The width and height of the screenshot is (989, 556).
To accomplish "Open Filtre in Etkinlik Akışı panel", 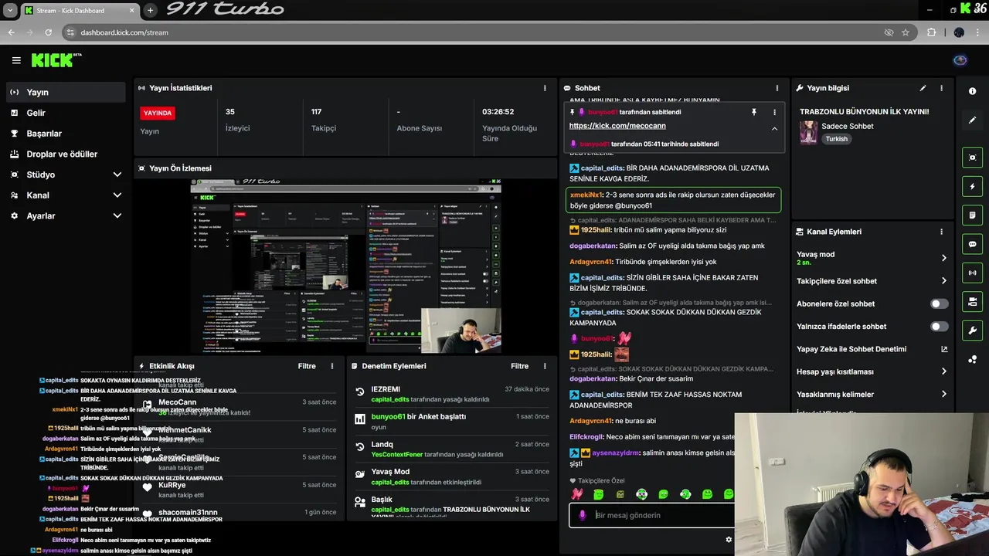I will (x=307, y=366).
